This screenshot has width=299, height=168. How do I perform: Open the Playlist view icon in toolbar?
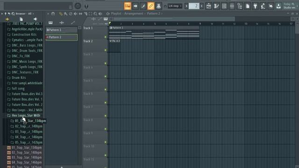209,6
